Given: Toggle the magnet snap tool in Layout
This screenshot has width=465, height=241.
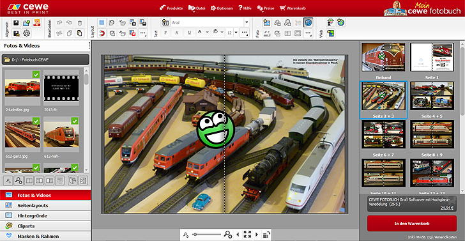Looking at the screenshot, I should [x=102, y=33].
